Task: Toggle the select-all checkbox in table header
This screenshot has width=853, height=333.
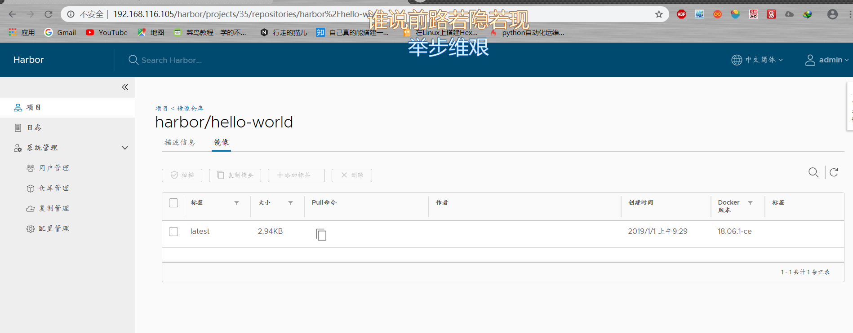Action: click(173, 203)
